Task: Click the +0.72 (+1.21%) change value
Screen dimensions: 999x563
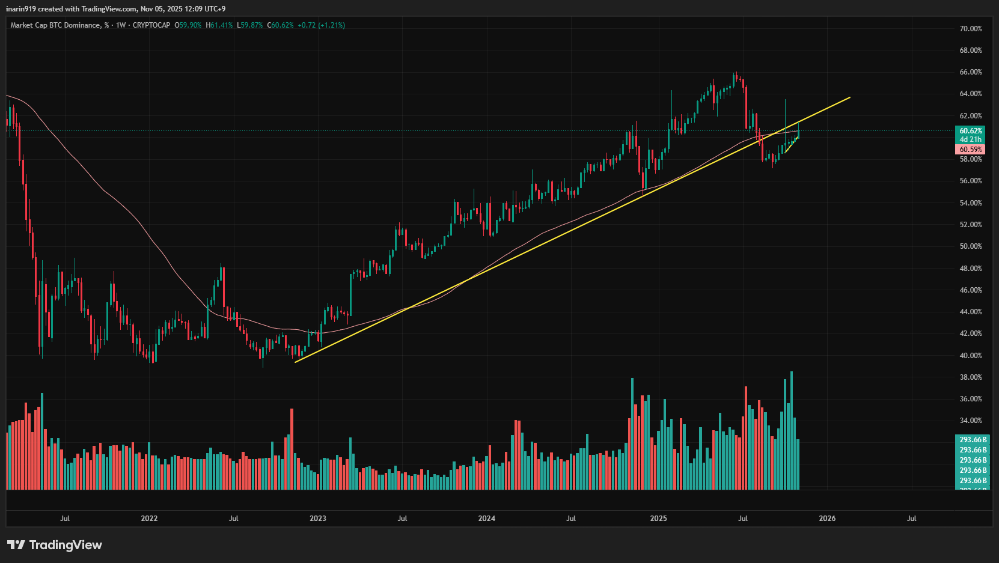Action: pos(321,25)
